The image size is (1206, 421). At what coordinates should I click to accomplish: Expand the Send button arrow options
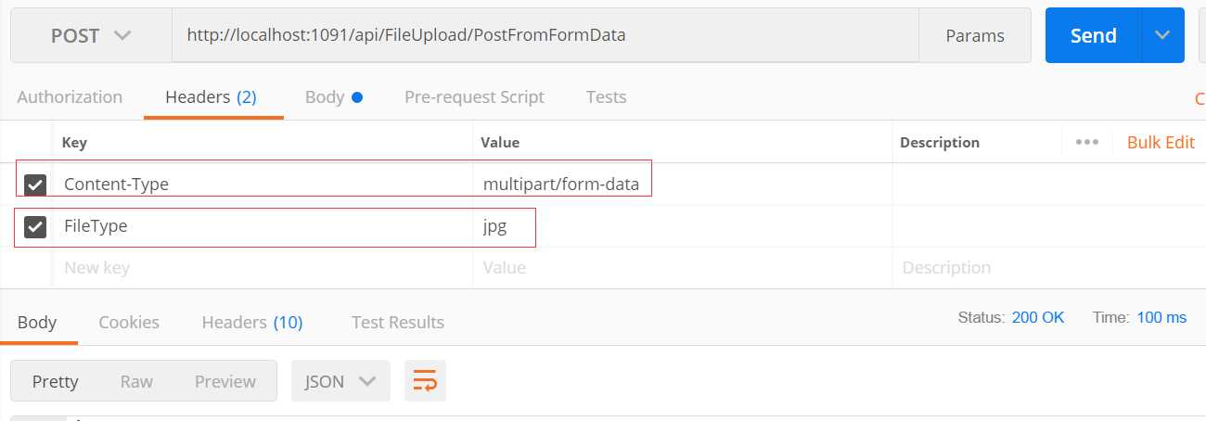[x=1162, y=35]
